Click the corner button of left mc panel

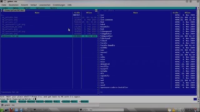click(x=96, y=10)
